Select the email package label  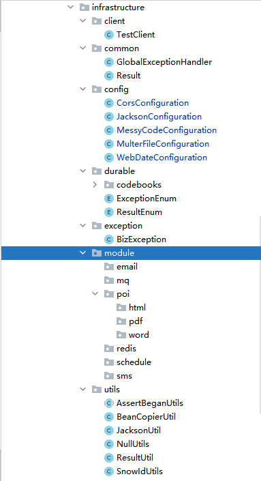pyautogui.click(x=127, y=267)
